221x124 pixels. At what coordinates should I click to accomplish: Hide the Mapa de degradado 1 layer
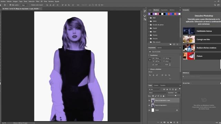[149, 105]
